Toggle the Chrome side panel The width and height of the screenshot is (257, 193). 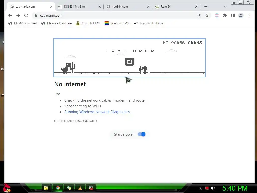tap(233, 15)
